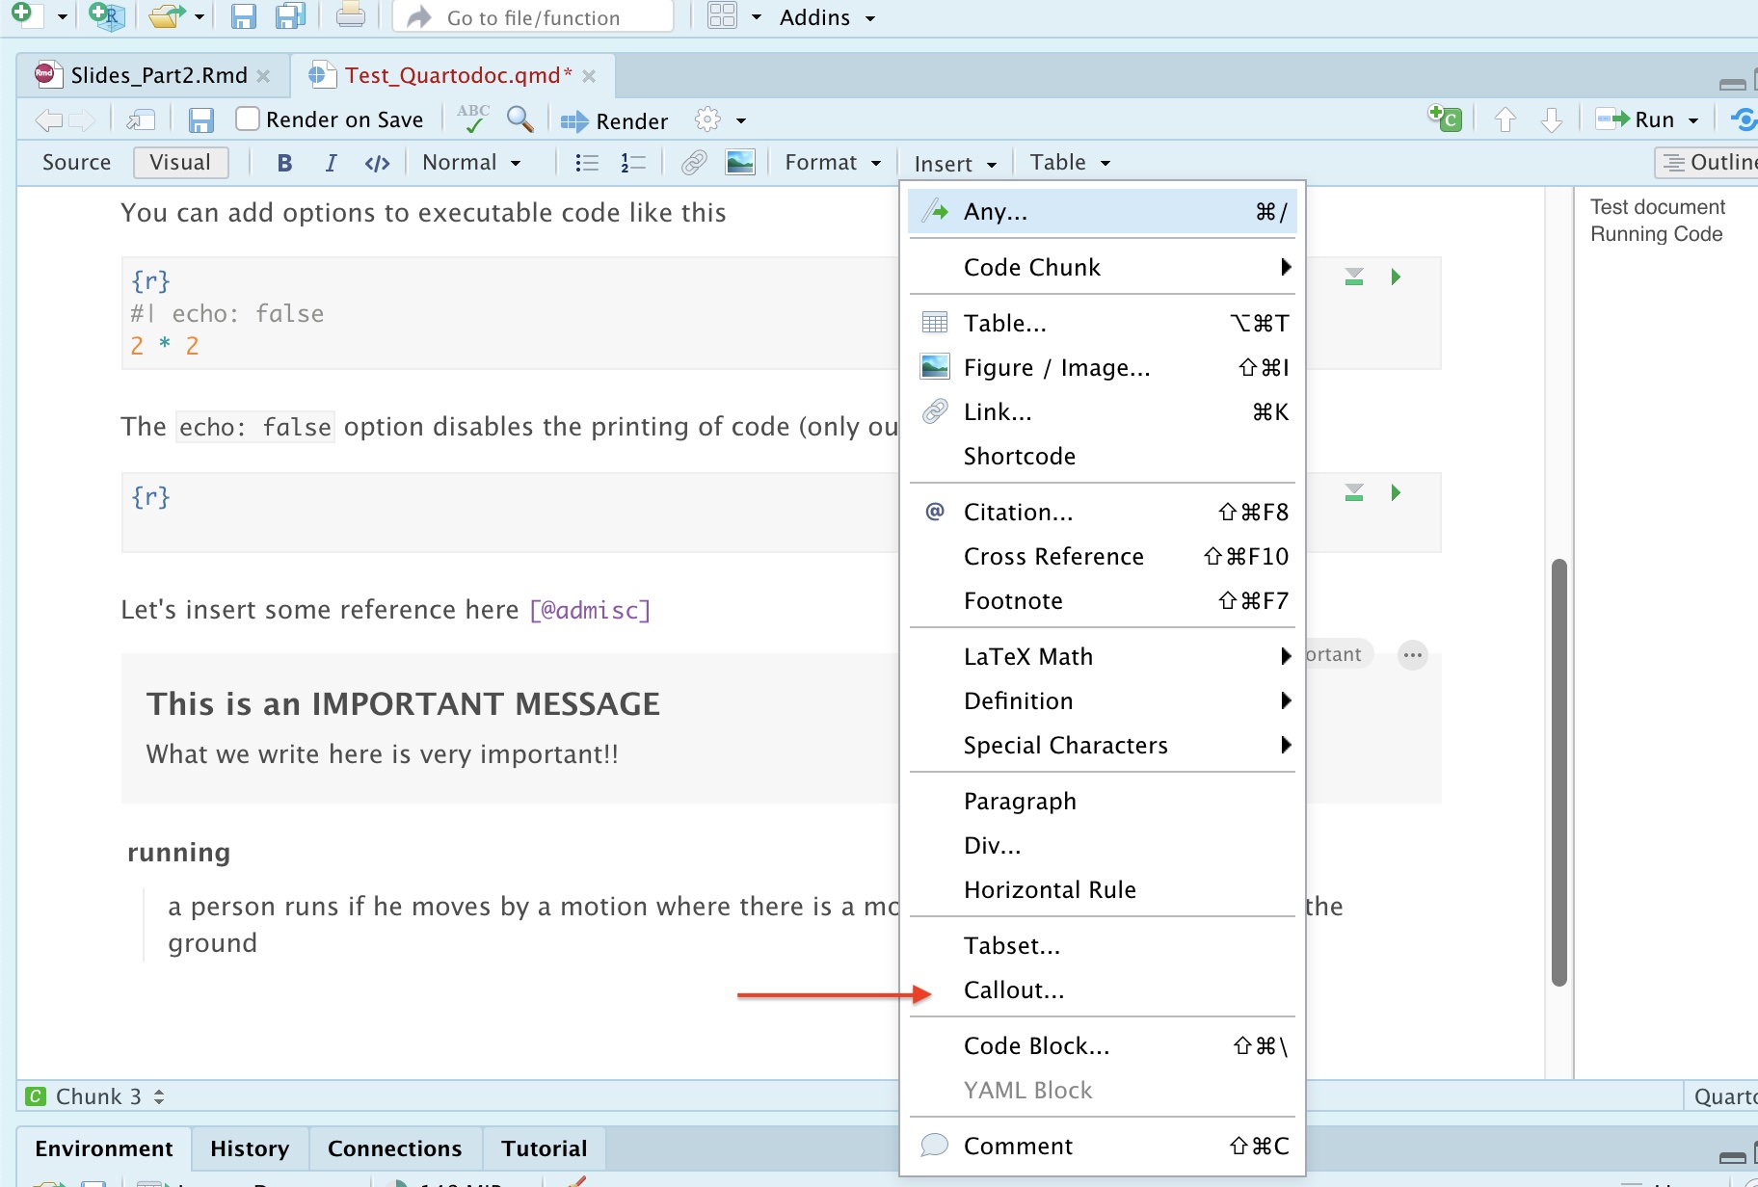Click the Render button

tap(615, 120)
